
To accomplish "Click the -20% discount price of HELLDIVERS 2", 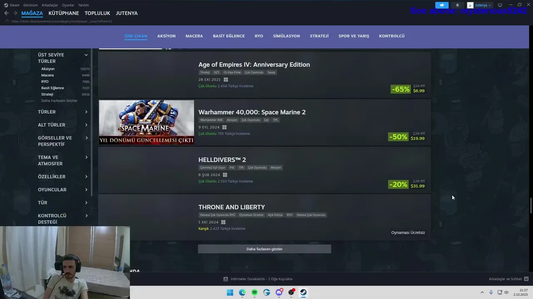I will pos(407,184).
